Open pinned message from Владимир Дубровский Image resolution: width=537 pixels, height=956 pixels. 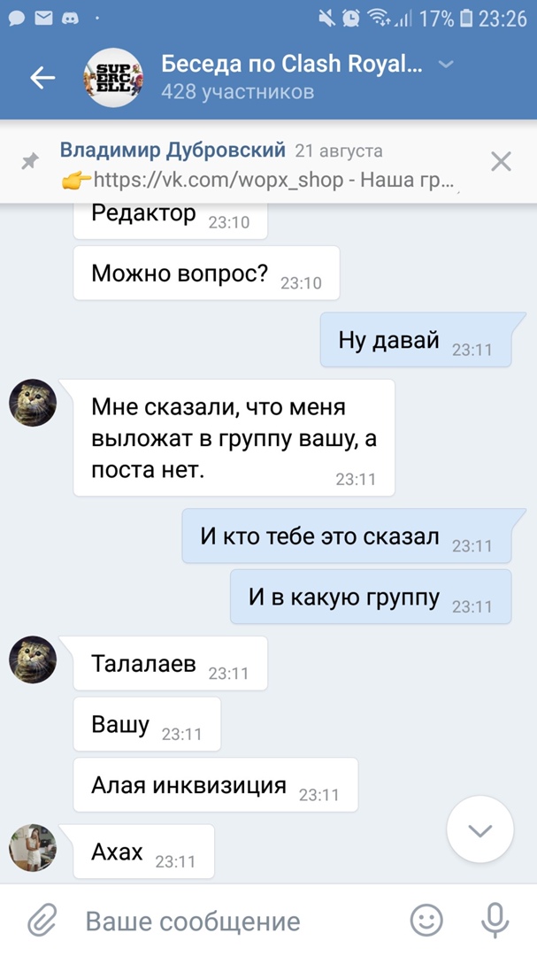259,165
